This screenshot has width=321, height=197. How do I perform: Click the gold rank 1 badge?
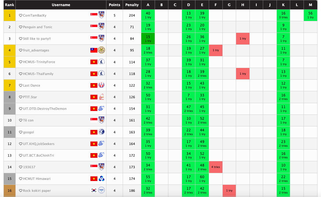tap(10, 15)
